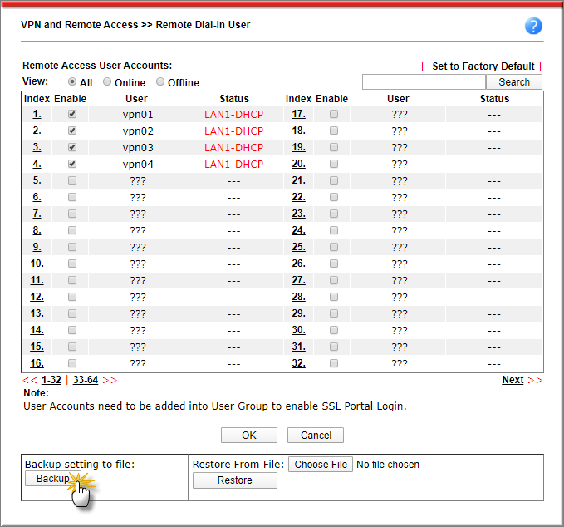Open index 17. user profile link
This screenshot has height=527, width=564.
[298, 114]
